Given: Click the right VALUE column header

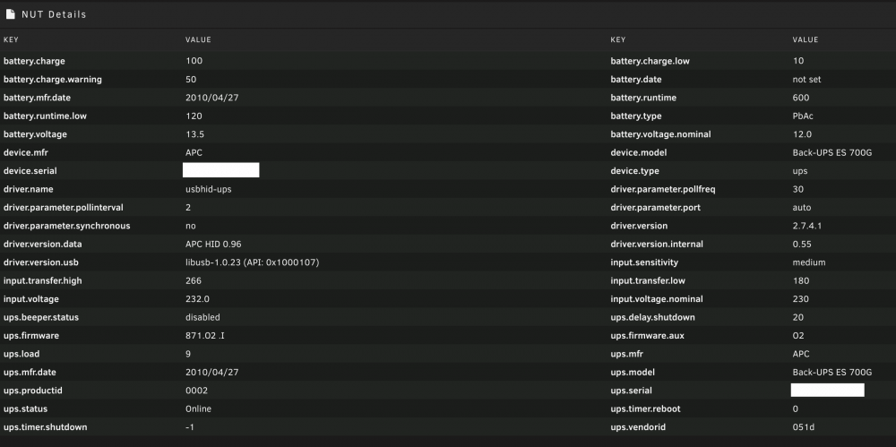Looking at the screenshot, I should (806, 40).
